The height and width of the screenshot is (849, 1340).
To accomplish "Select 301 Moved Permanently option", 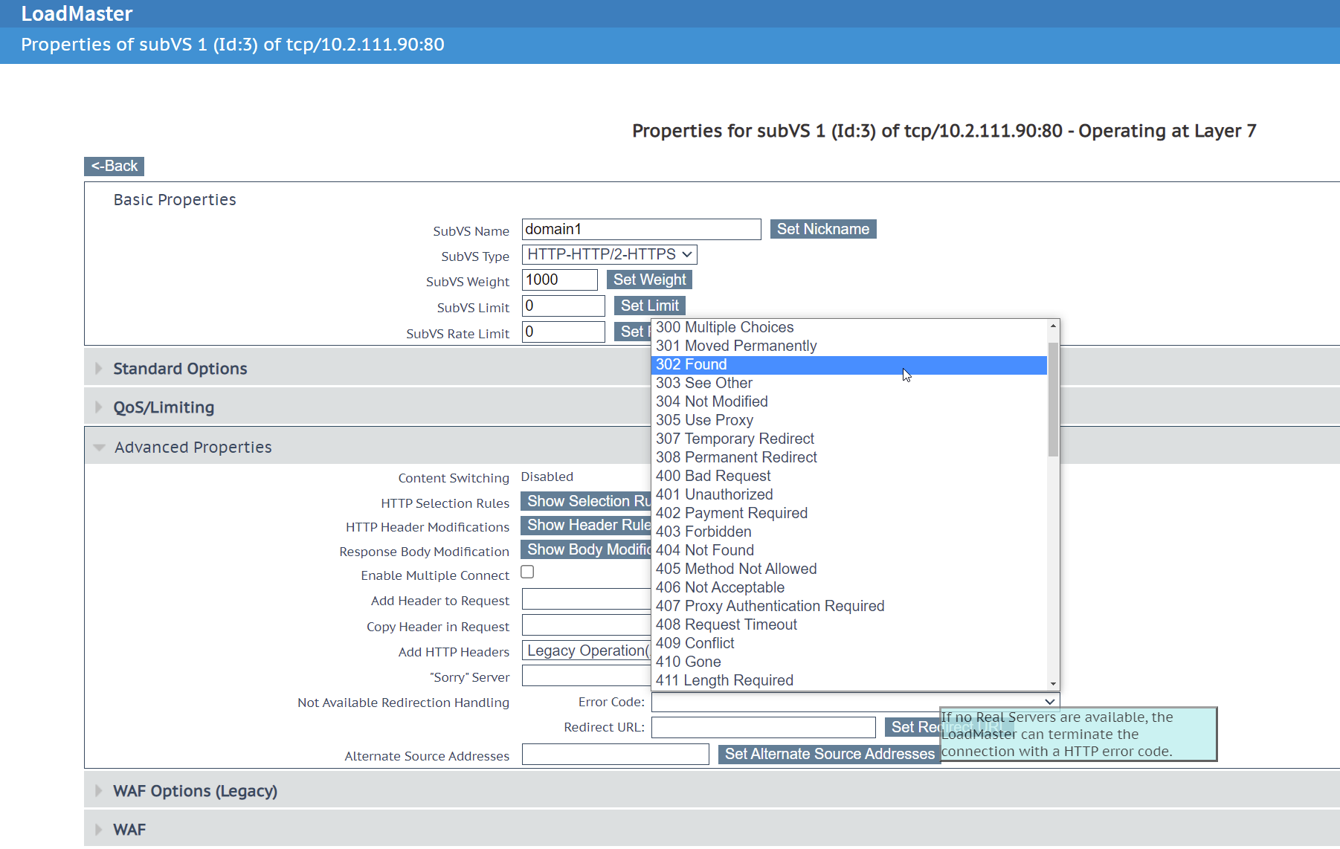I will [849, 346].
